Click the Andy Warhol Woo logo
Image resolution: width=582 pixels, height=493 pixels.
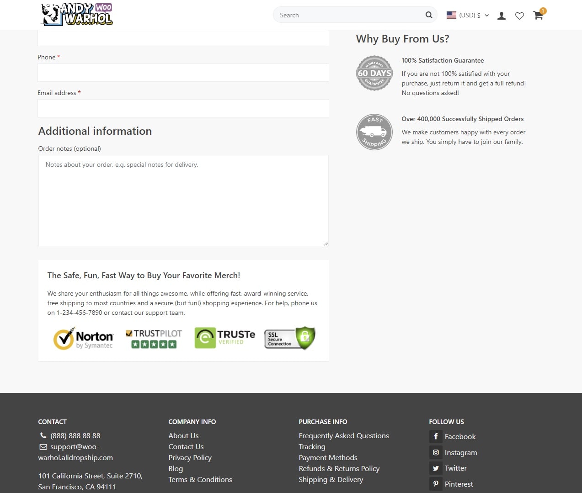point(77,15)
